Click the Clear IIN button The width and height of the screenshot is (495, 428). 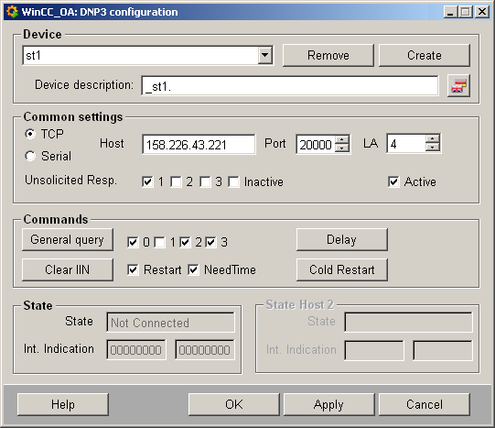(68, 270)
